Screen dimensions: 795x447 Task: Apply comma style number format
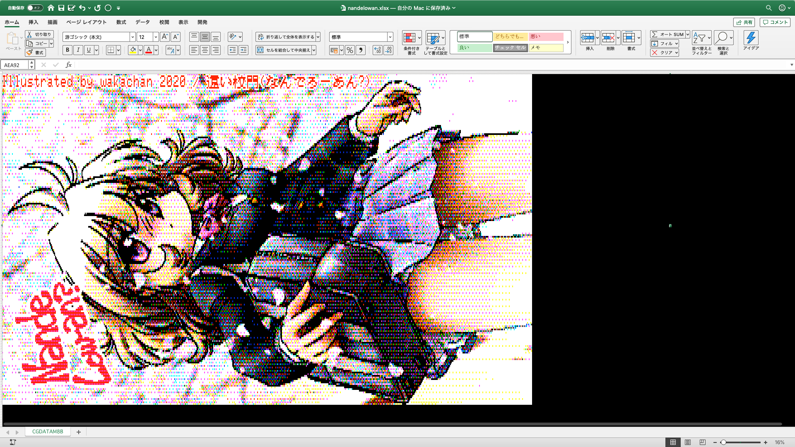361,50
